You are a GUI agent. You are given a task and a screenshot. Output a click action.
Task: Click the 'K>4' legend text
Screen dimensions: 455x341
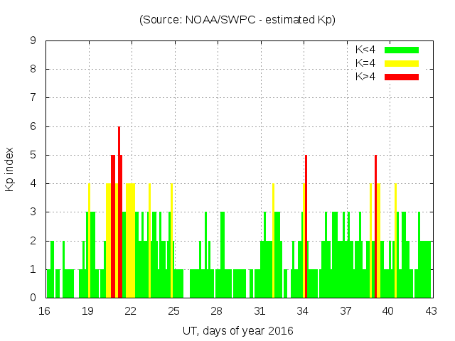point(366,76)
